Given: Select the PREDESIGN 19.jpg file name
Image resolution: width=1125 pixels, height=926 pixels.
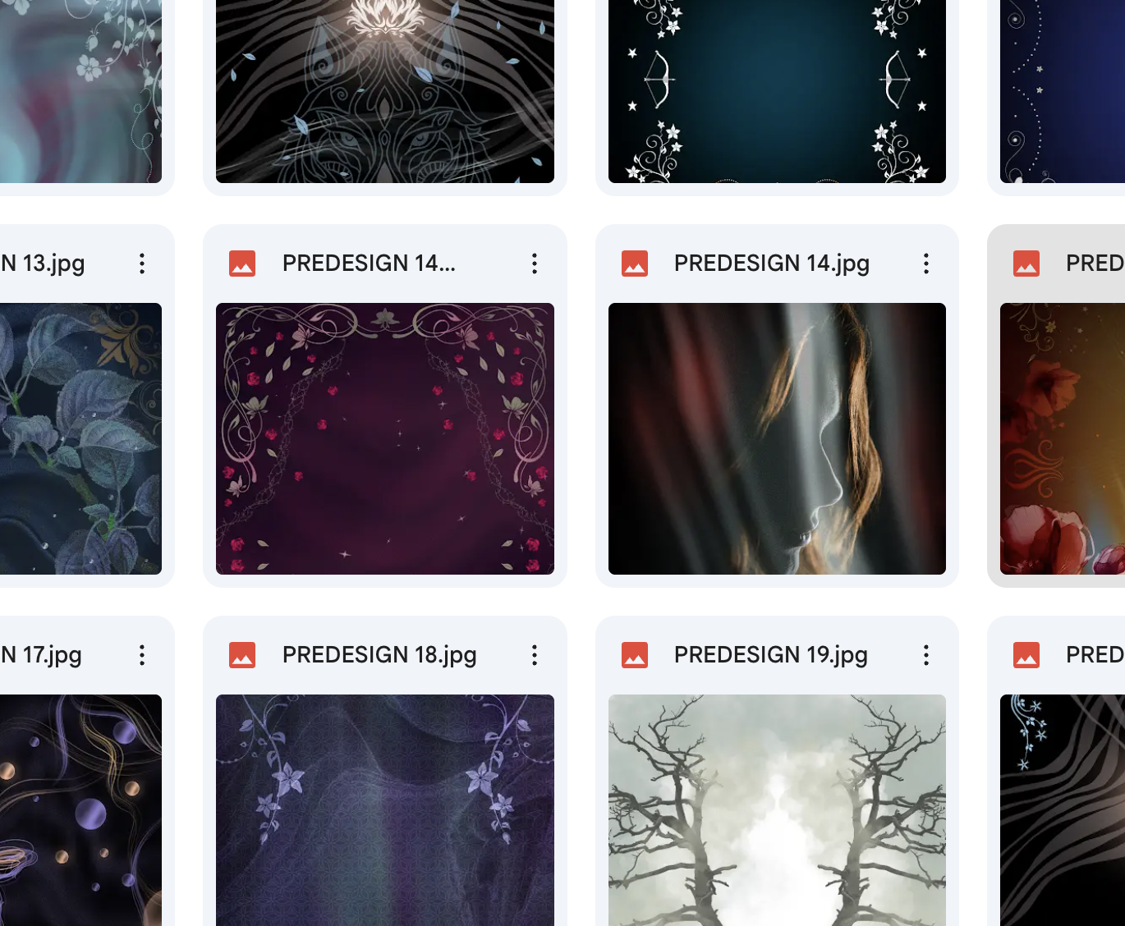Looking at the screenshot, I should pyautogui.click(x=771, y=655).
